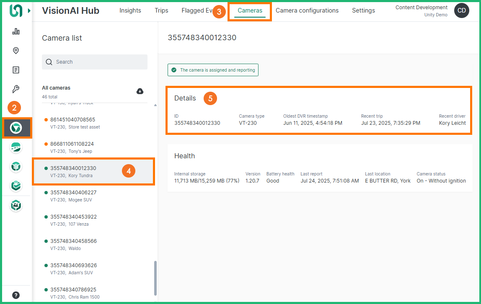Click the map location pin sidebar icon
This screenshot has height=304, width=481.
(16, 51)
